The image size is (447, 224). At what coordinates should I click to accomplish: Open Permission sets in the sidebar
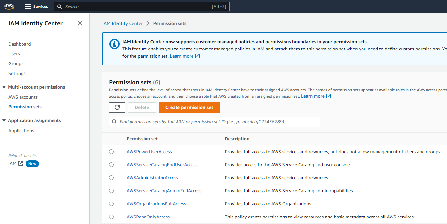pos(25,107)
